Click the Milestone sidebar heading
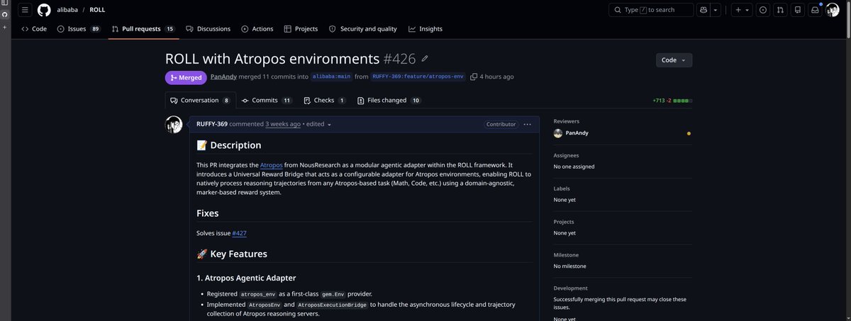 [x=566, y=255]
